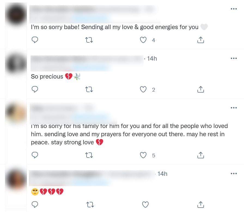Retweet the "So precious" tweet
The width and height of the screenshot is (244, 212).
click(x=89, y=89)
